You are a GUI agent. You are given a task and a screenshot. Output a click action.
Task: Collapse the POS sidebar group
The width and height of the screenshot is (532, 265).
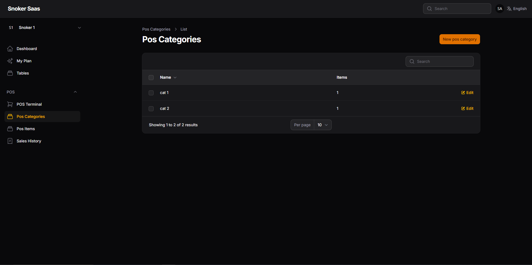(x=75, y=92)
